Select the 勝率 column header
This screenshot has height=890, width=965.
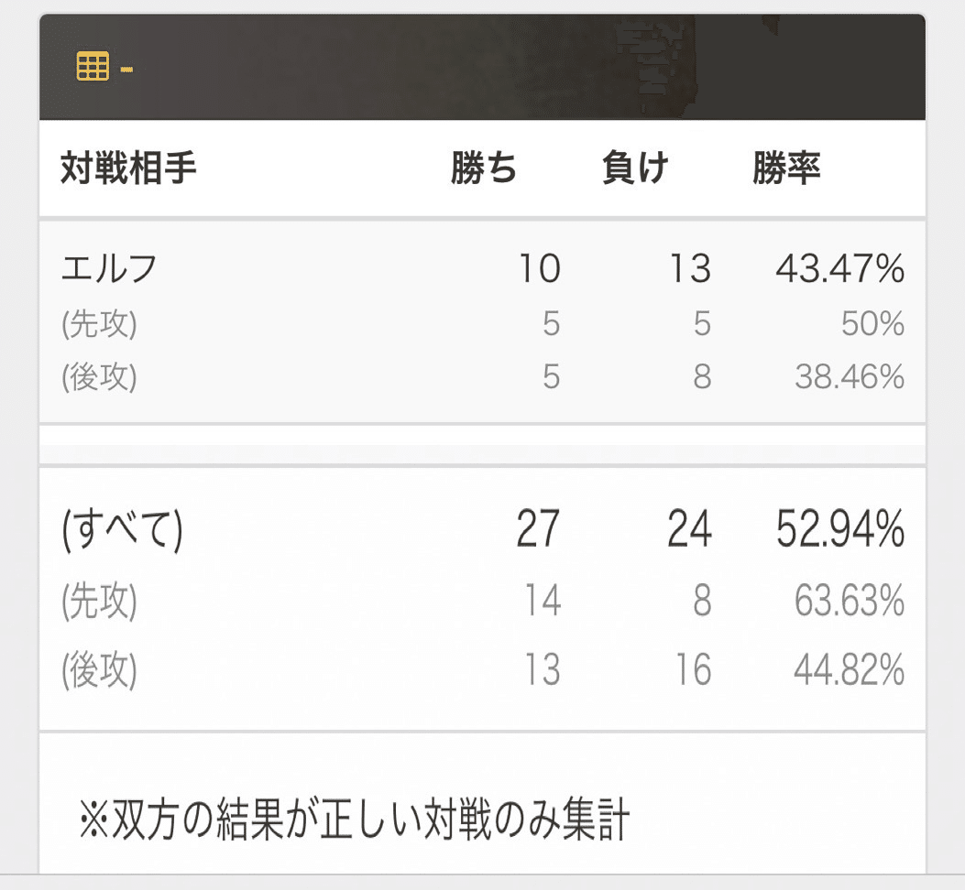(786, 168)
